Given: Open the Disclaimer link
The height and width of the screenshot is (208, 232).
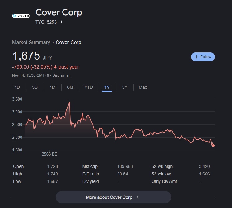Looking at the screenshot, I should [61, 75].
